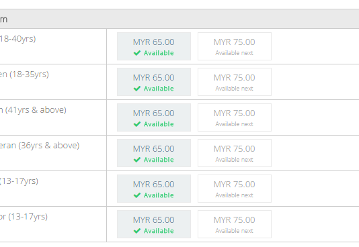Choose MYR 75.00 Available next for 18-40yrs
This screenshot has width=359, height=247.
click(x=235, y=46)
